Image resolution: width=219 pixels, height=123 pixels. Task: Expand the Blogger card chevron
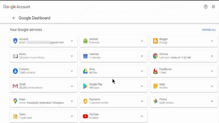(212, 41)
